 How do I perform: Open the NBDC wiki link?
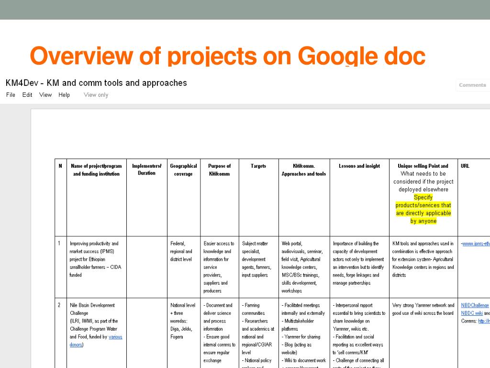(471, 313)
